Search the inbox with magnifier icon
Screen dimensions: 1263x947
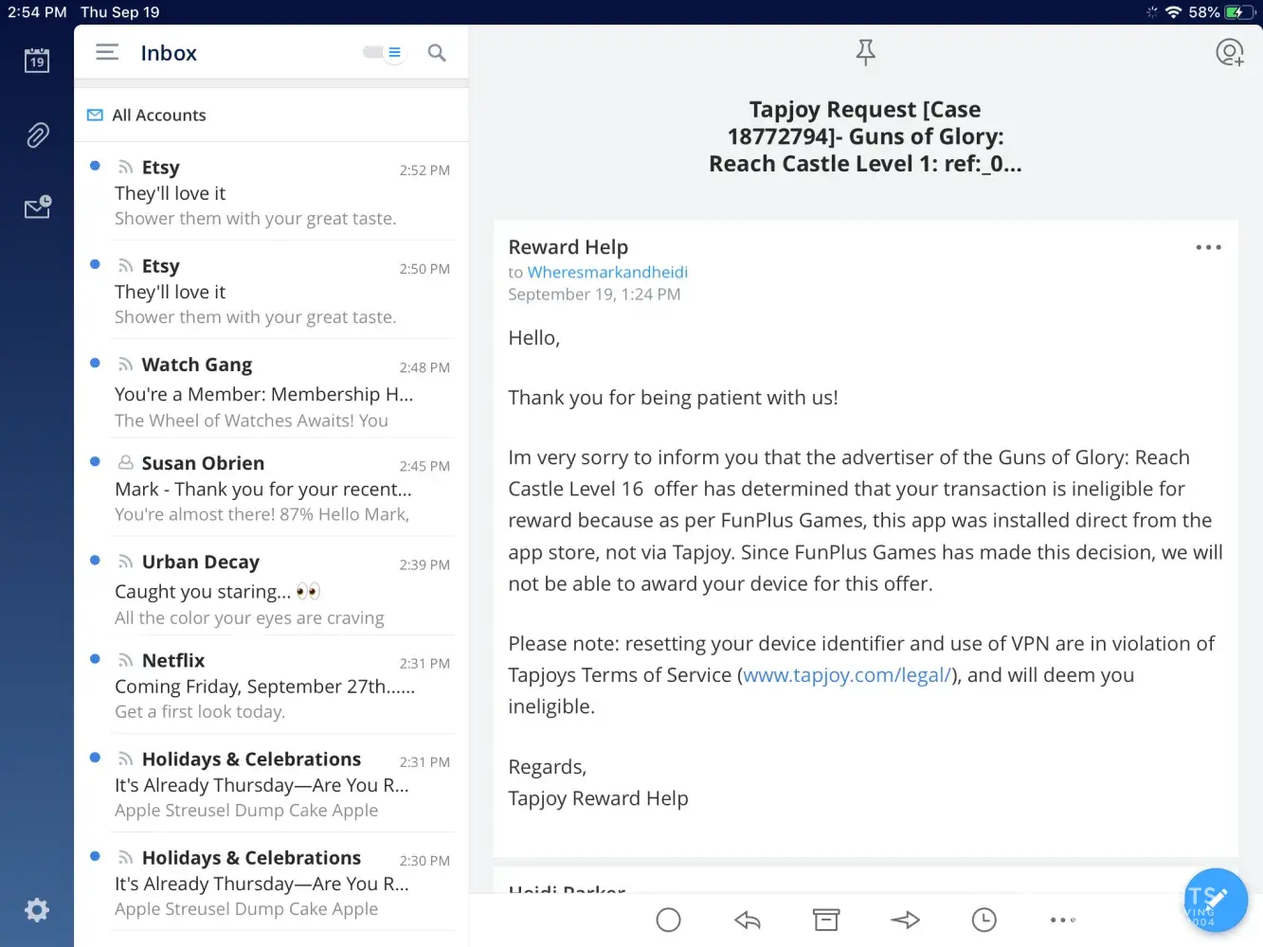tap(437, 53)
